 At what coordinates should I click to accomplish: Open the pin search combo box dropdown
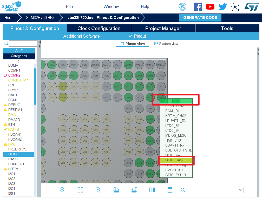(x=240, y=190)
